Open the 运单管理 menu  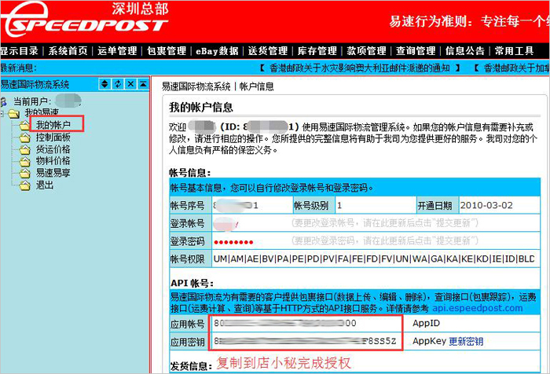117,51
